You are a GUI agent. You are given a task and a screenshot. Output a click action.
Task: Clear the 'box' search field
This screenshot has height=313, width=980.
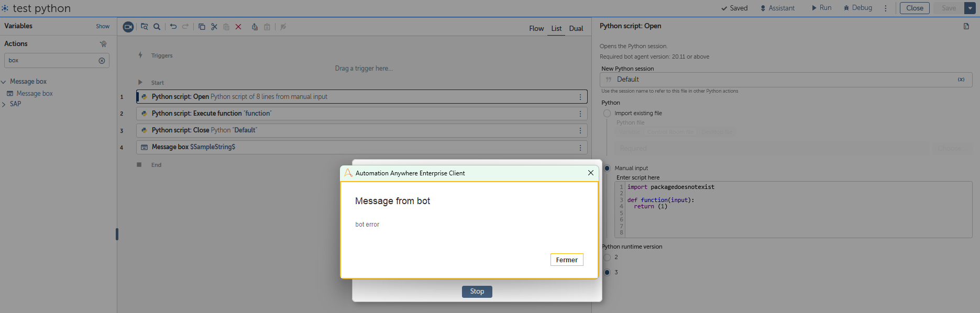coord(102,61)
